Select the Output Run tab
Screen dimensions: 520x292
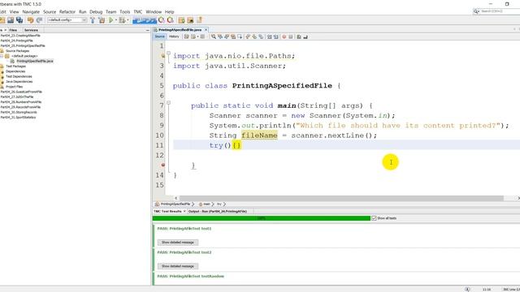point(218,211)
